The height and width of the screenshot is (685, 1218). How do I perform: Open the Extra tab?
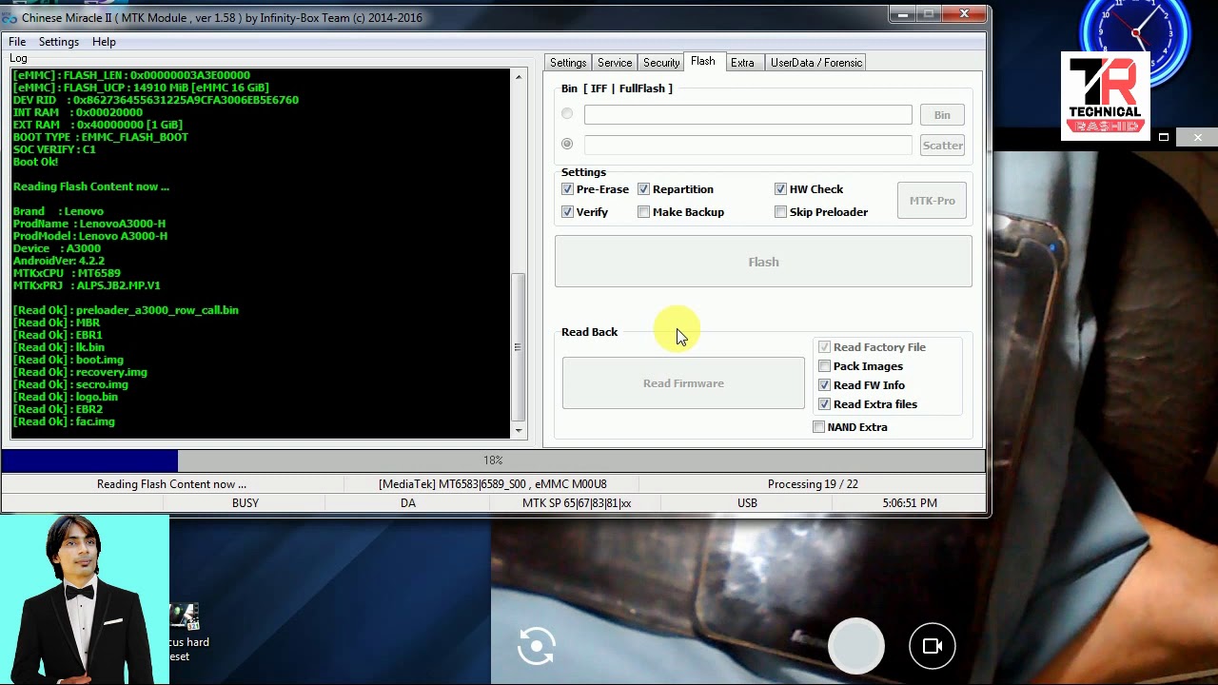(x=742, y=63)
